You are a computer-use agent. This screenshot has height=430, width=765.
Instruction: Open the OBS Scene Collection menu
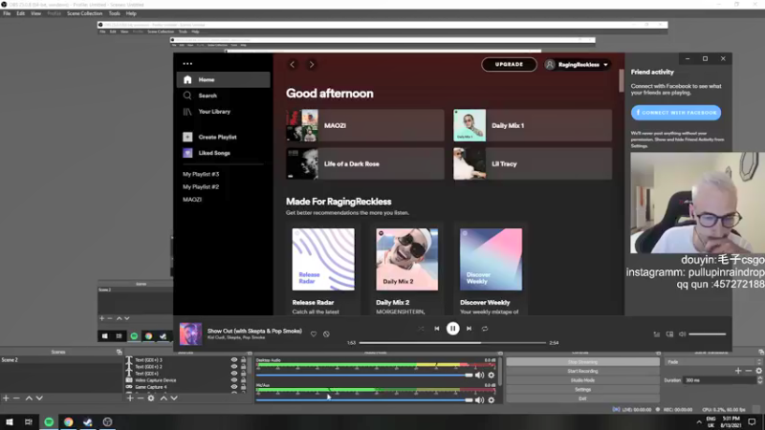pyautogui.click(x=84, y=13)
